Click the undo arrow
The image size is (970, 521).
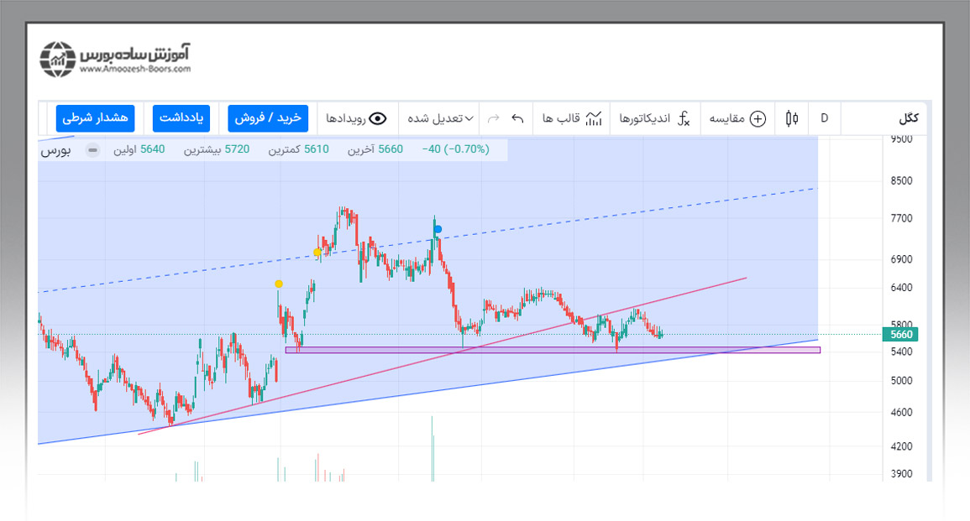click(x=517, y=118)
